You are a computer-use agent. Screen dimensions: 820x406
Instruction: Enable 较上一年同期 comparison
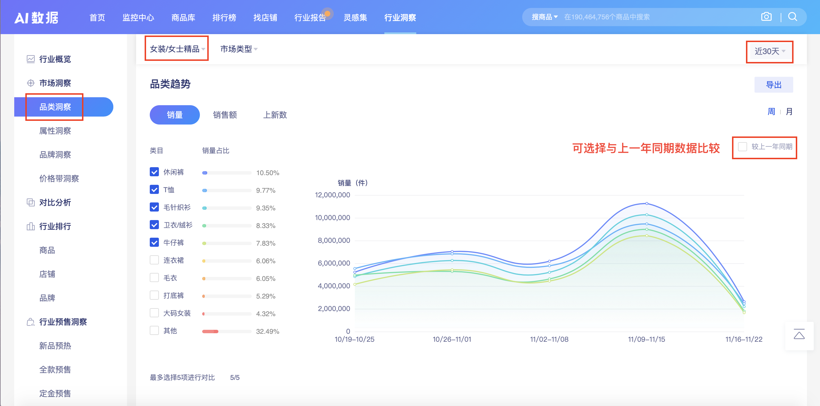[743, 147]
